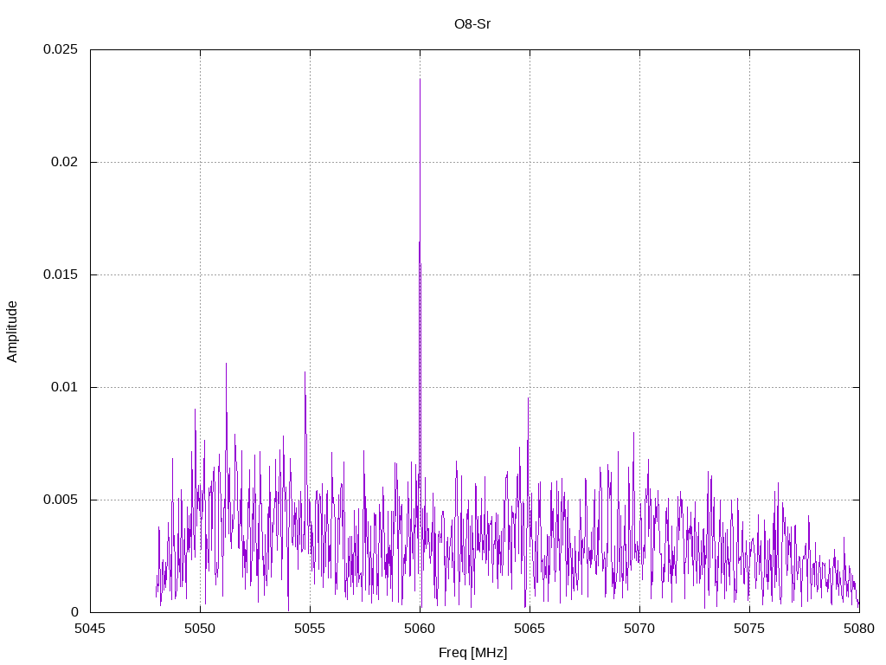Image resolution: width=886 pixels, height=665 pixels.
Task: Click the 5070 x-axis tick label
Action: (639, 629)
